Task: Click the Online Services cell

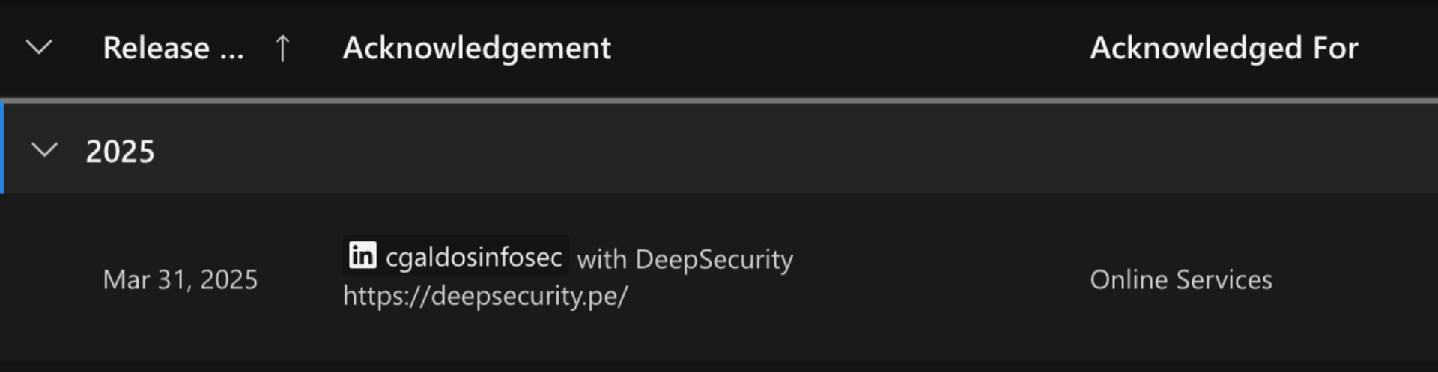Action: click(x=1181, y=279)
